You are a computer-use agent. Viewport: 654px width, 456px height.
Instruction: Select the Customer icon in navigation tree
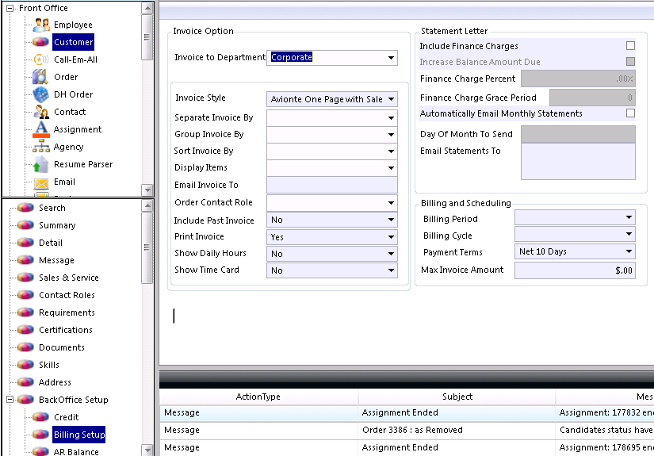41,42
